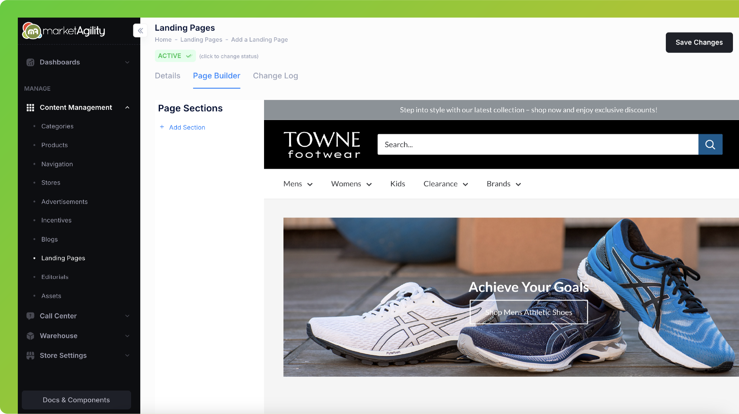The width and height of the screenshot is (739, 414).
Task: Toggle the ACTIVE status badge
Action: point(175,56)
